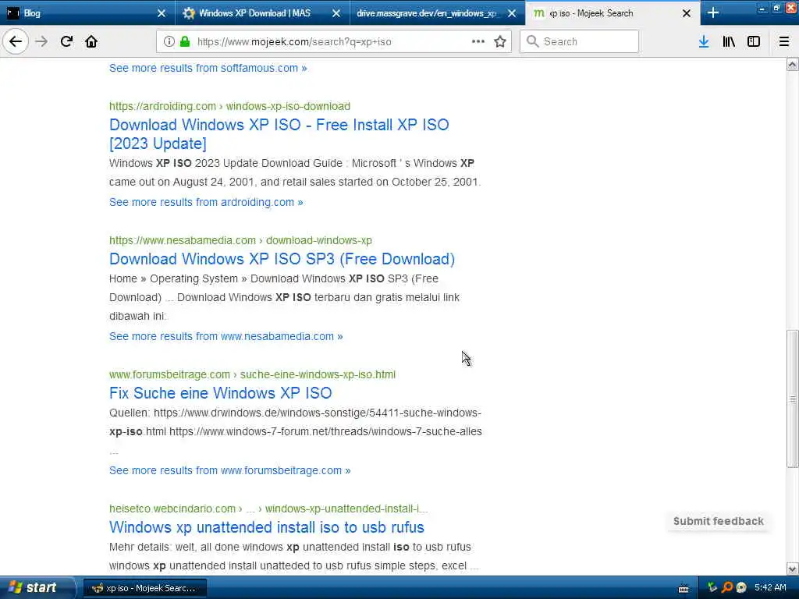Open See more results from www.nesabamedia.com

(x=225, y=336)
